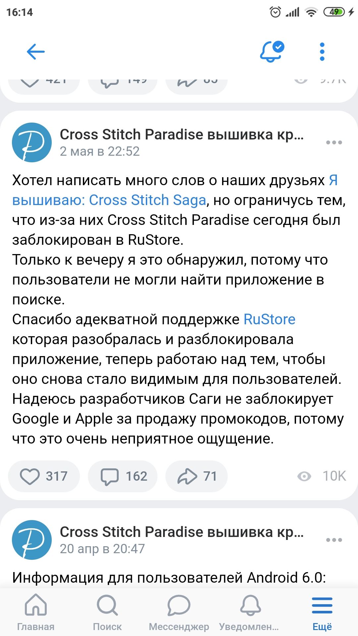Open the Ещё menu tab
Image resolution: width=358 pixels, height=636 pixels.
point(322,612)
